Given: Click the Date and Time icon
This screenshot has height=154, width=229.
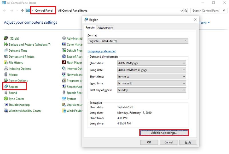Looking at the screenshot, I should coord(6,50).
